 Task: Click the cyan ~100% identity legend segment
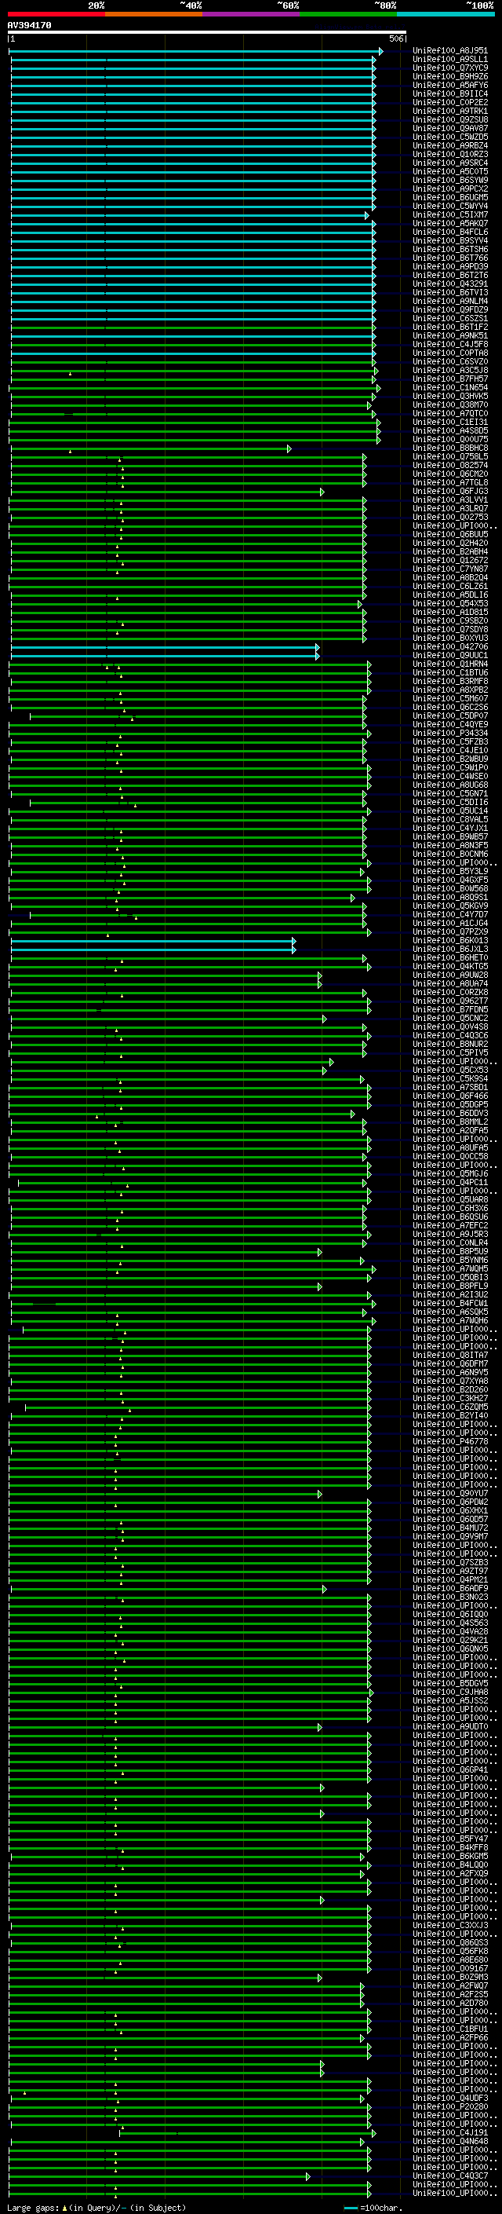pyautogui.click(x=446, y=14)
